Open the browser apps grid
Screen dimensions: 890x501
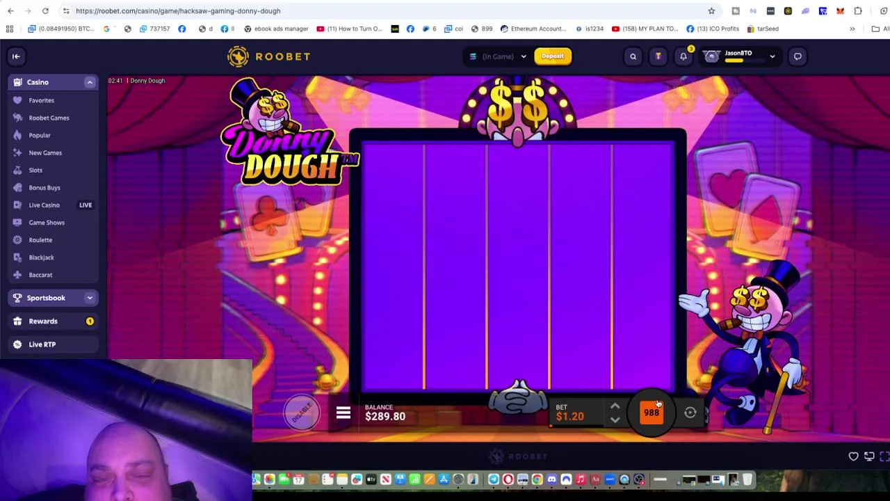pos(10,29)
